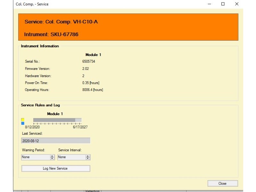Click the Module 1 service progress bar
The image size is (256, 192).
(x=57, y=120)
